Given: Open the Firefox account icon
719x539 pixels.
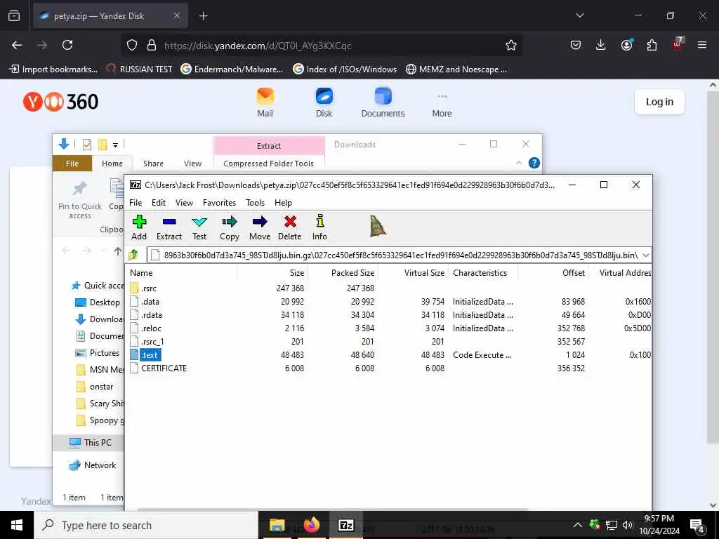Looking at the screenshot, I should tap(626, 45).
